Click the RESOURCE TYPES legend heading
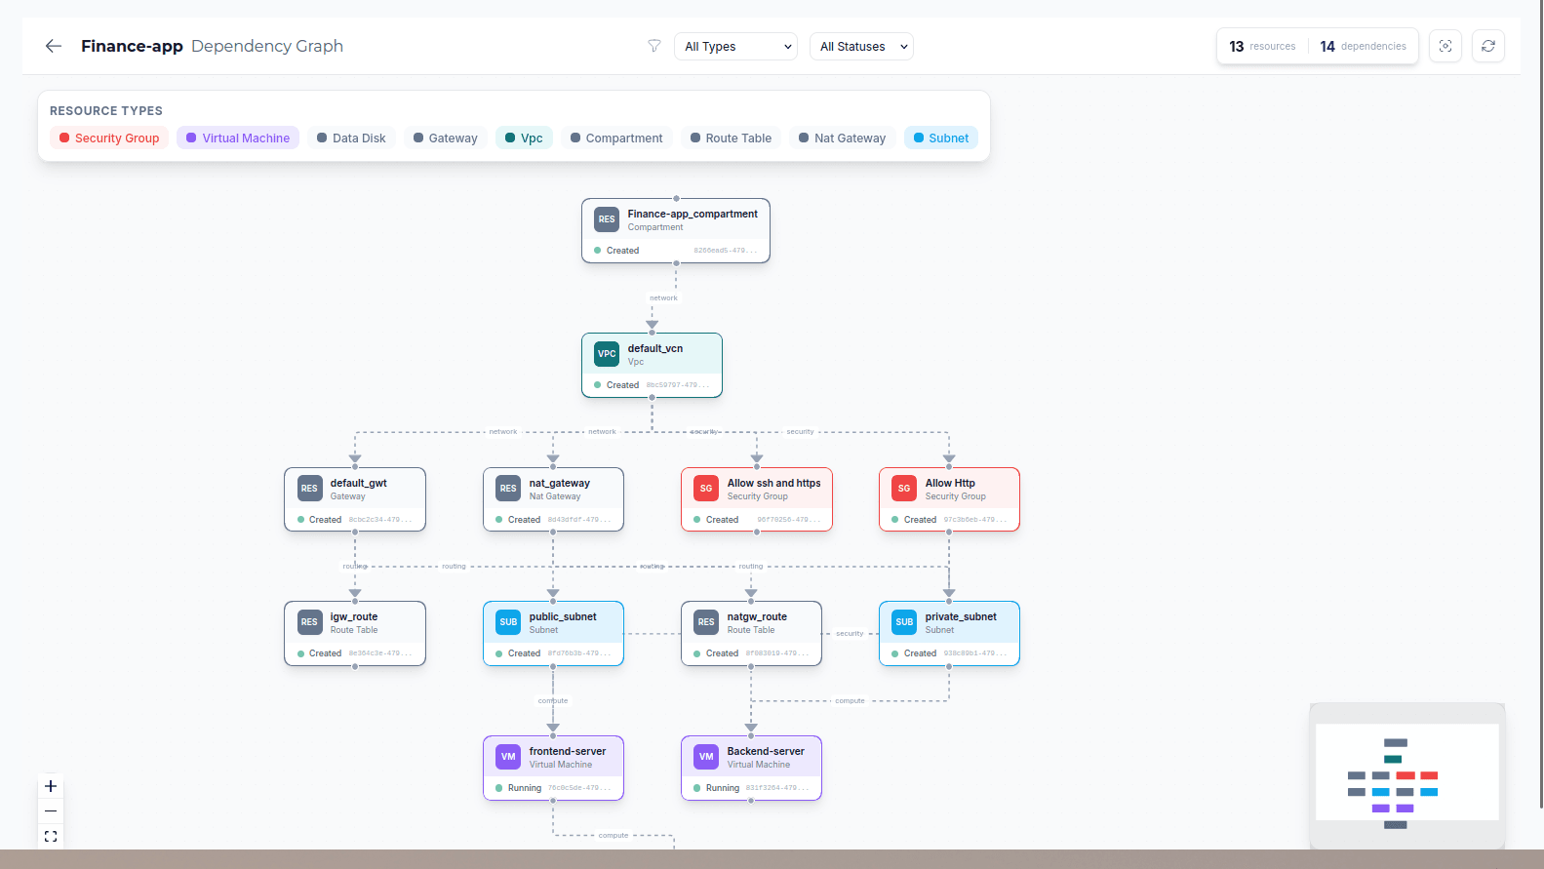Screen dimensions: 1544x869 [x=106, y=111]
